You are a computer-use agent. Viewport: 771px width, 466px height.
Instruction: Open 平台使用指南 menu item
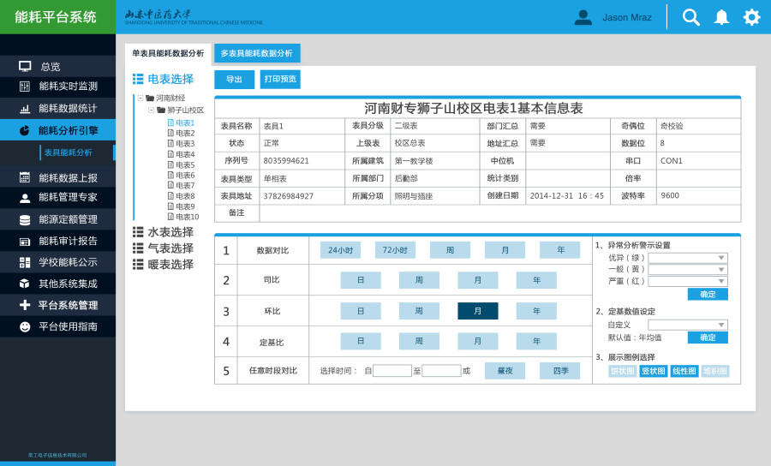tap(57, 326)
